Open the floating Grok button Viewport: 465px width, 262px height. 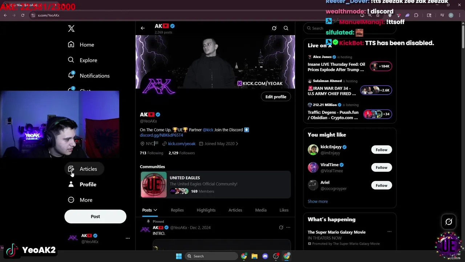[449, 222]
